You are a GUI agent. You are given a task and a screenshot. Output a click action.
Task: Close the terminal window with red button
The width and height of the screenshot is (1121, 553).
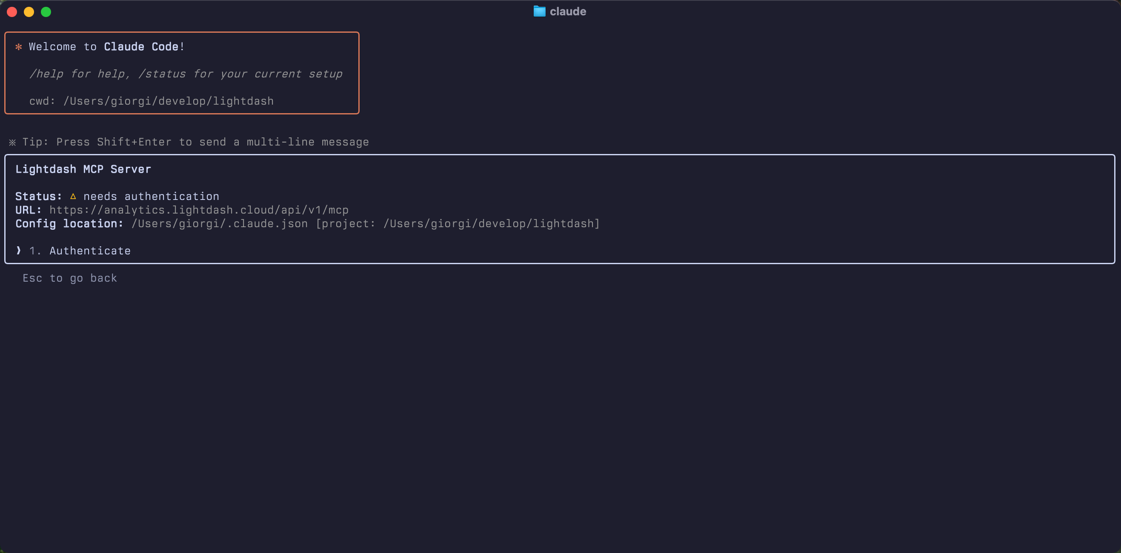(12, 12)
